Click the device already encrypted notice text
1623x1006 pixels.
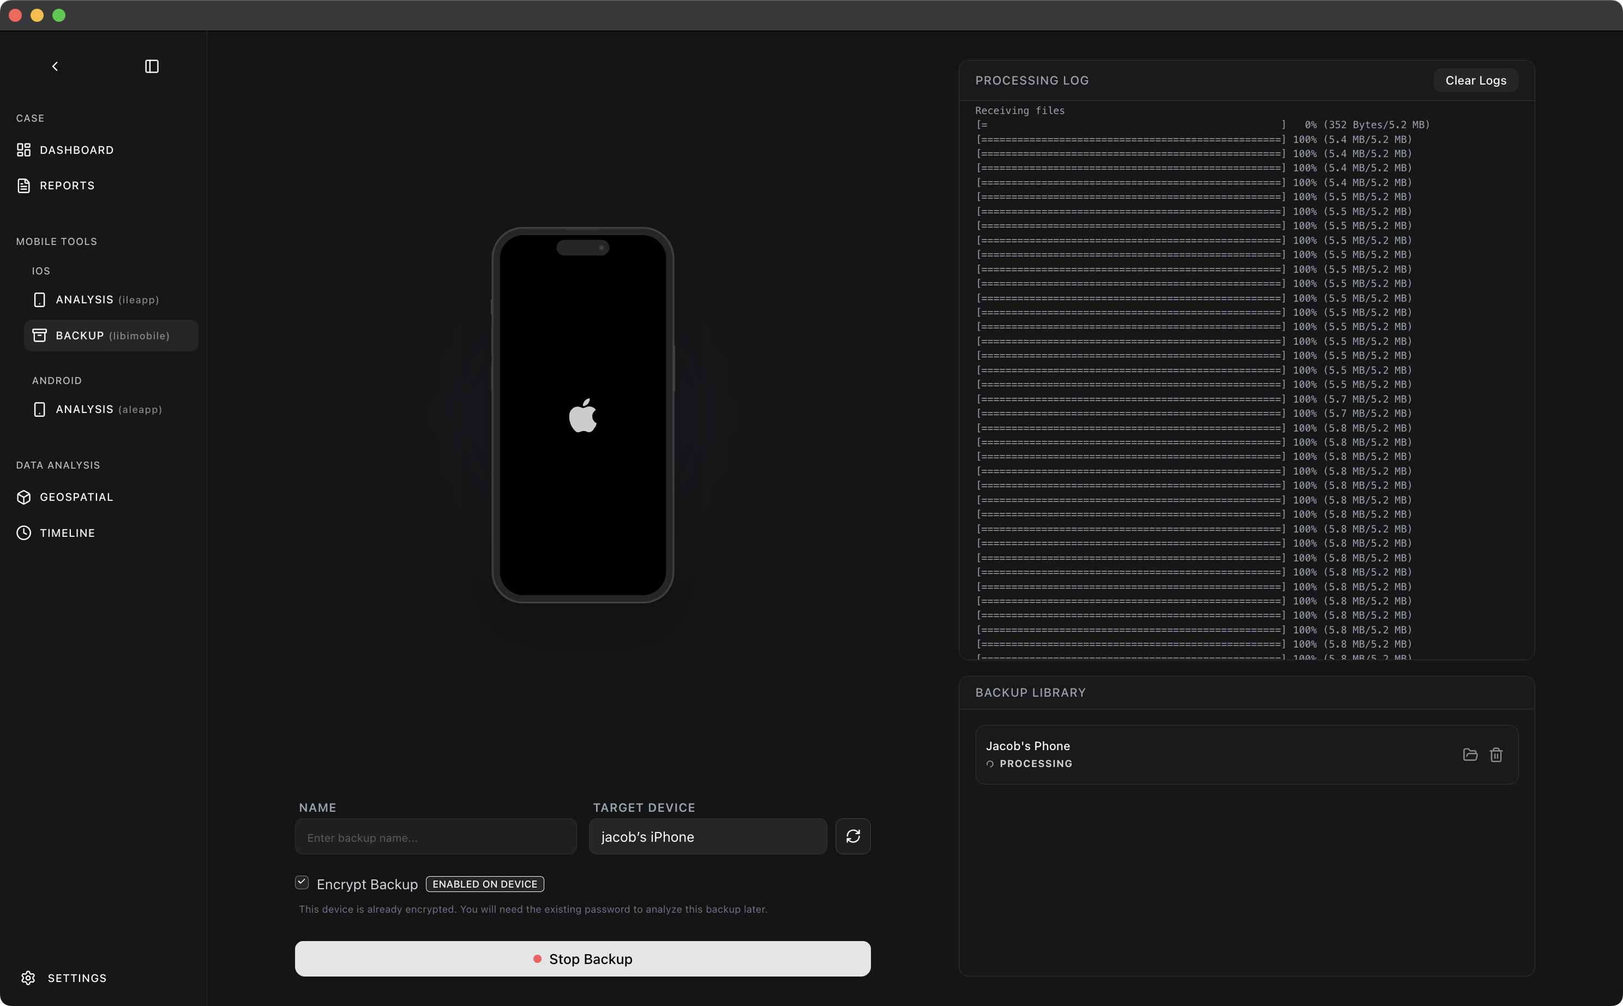coord(533,909)
